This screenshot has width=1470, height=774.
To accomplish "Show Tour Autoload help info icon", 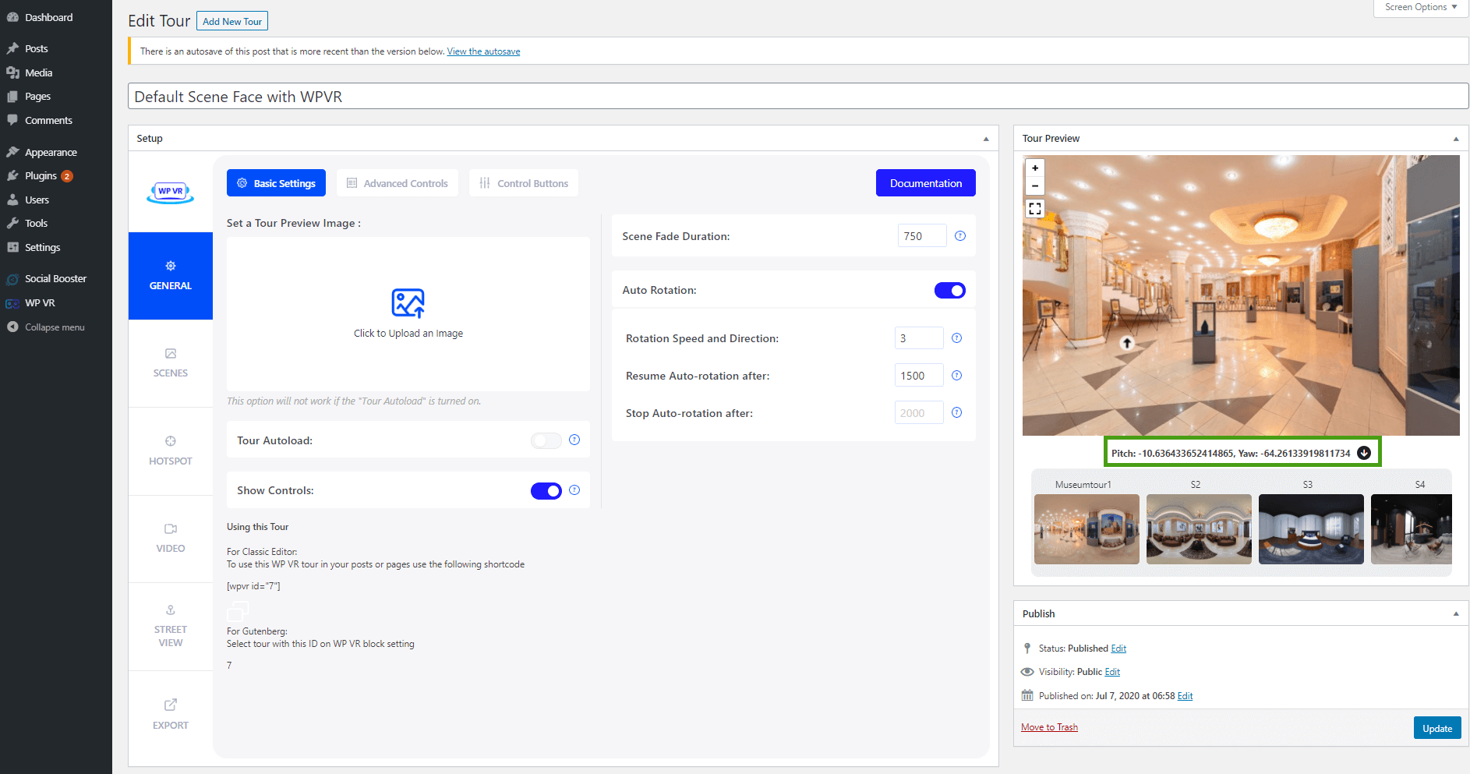I will [x=574, y=440].
